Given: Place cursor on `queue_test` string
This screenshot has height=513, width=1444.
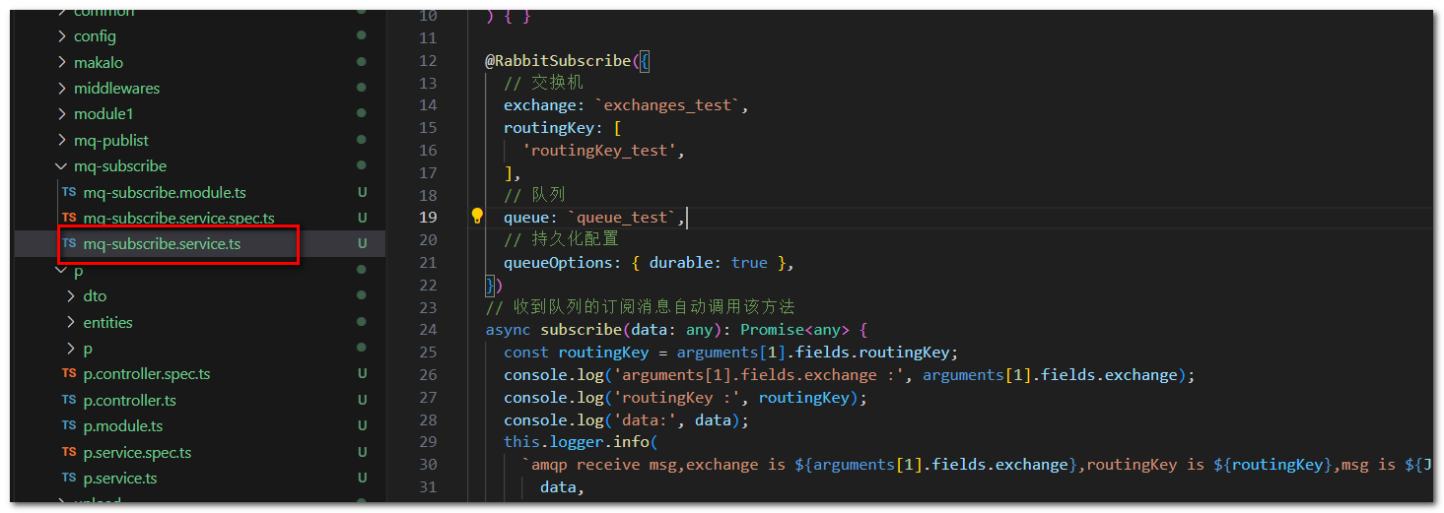Looking at the screenshot, I should click(623, 217).
